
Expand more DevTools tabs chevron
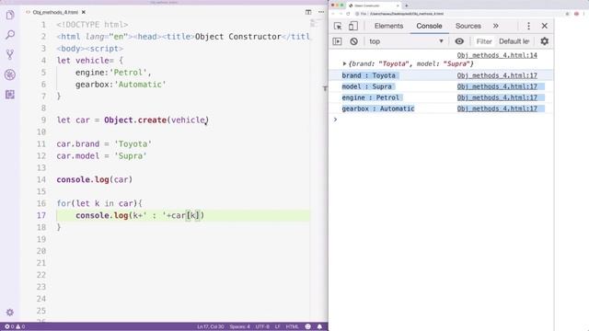(496, 26)
